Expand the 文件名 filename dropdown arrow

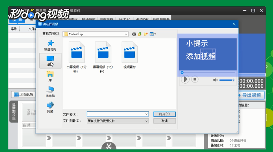(x=146, y=114)
